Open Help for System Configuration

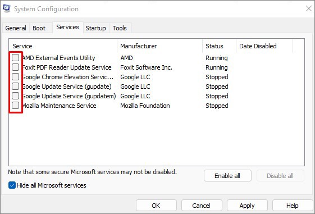pos(293,206)
